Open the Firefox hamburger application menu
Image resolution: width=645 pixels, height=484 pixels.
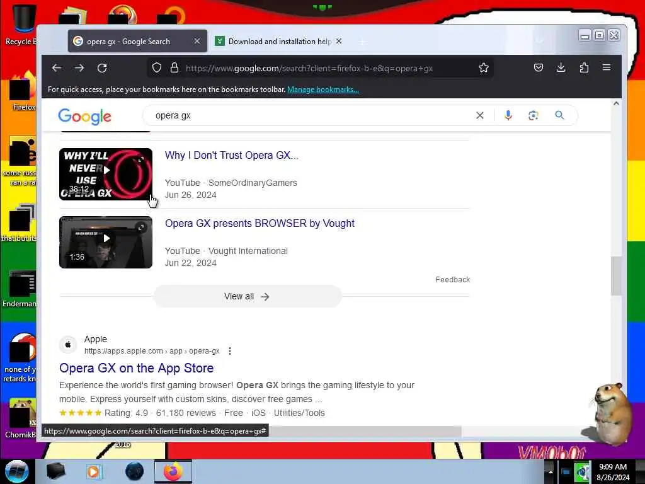[607, 68]
